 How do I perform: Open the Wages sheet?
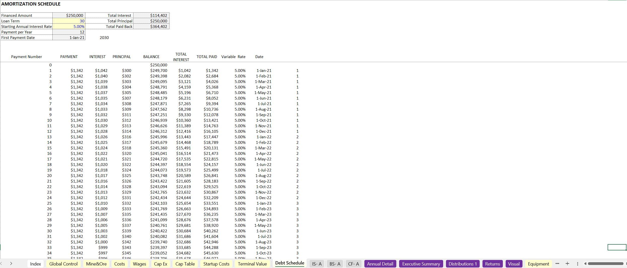(139, 264)
